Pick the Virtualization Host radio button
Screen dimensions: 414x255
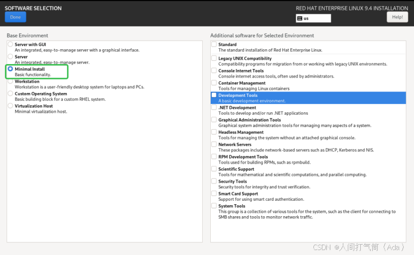[x=10, y=106]
